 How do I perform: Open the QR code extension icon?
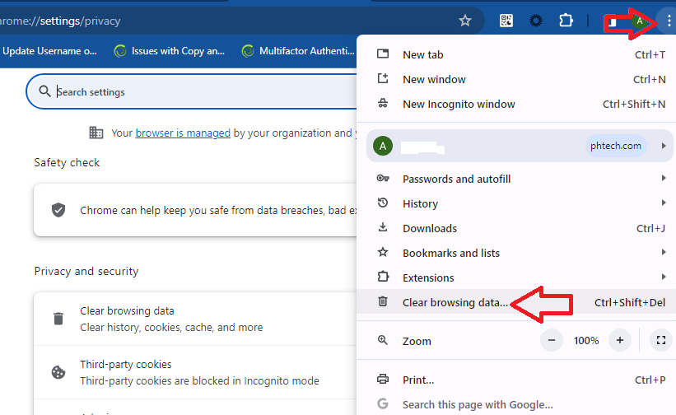(x=506, y=21)
